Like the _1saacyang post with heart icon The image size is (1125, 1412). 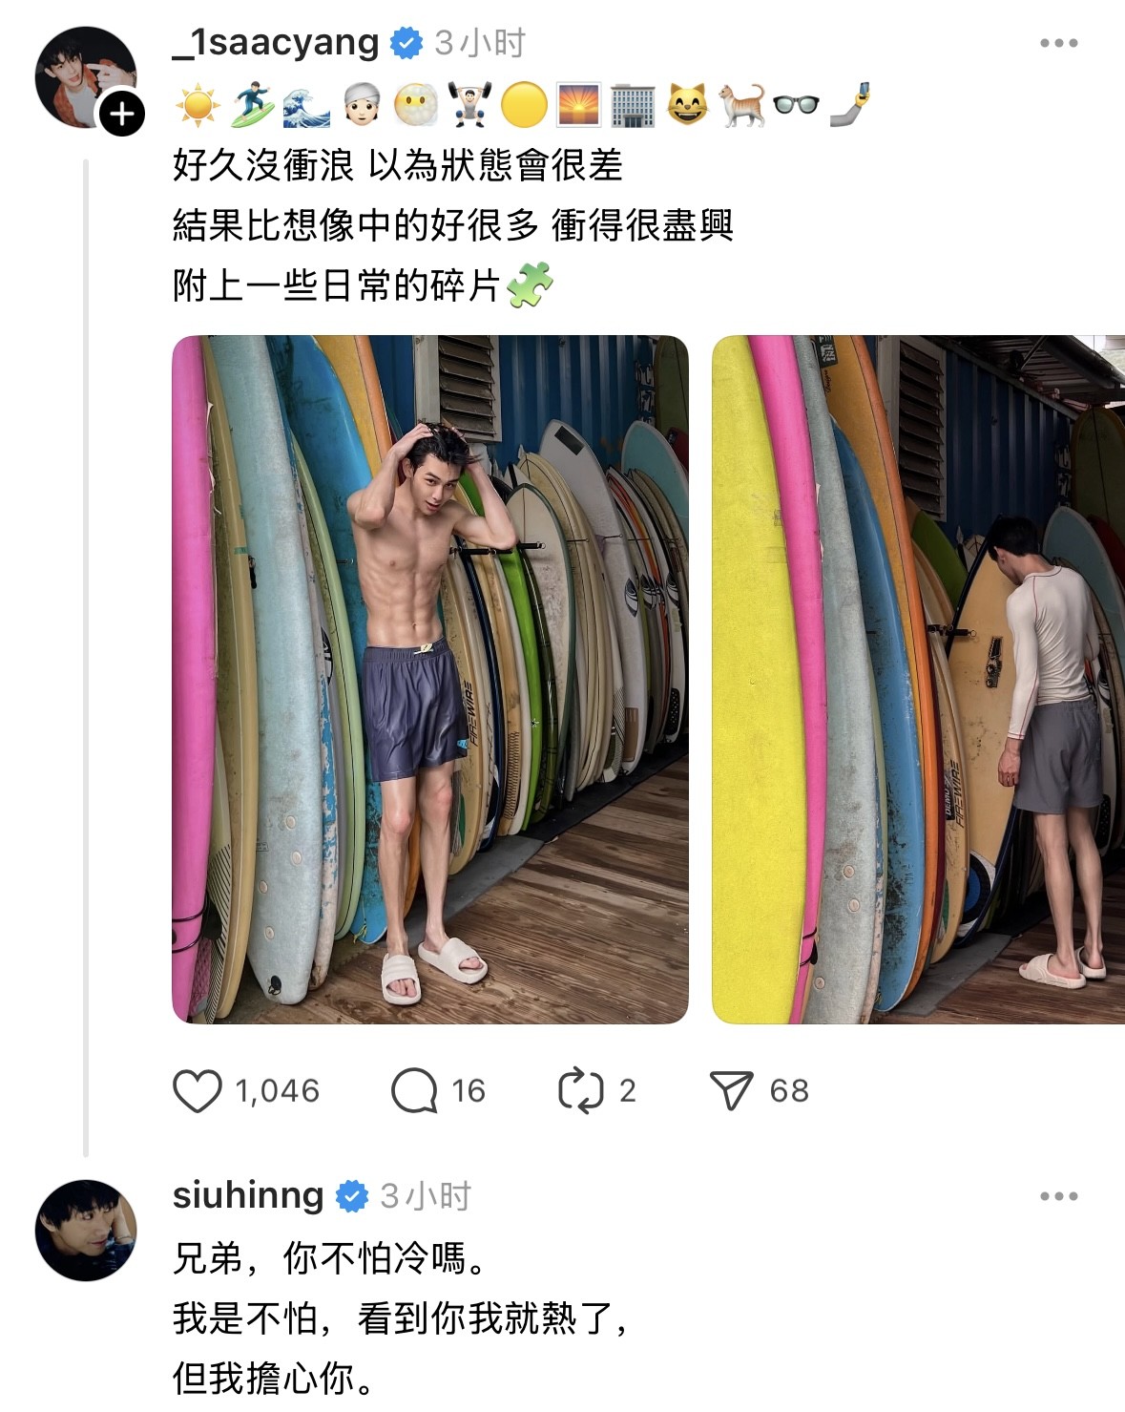[198, 1090]
